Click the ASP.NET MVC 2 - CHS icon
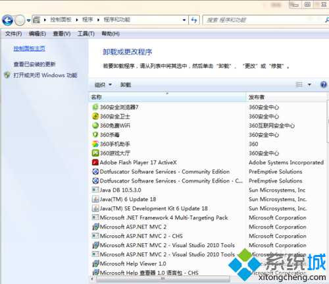 95,236
